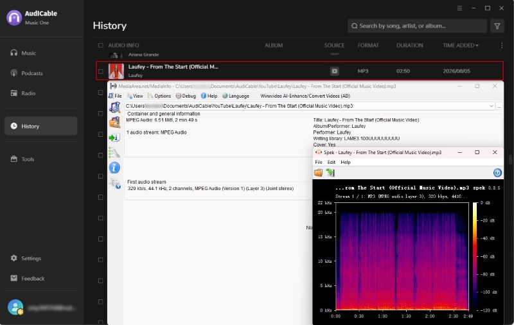
Task: Open the filter funnel next to search
Action: point(497,26)
